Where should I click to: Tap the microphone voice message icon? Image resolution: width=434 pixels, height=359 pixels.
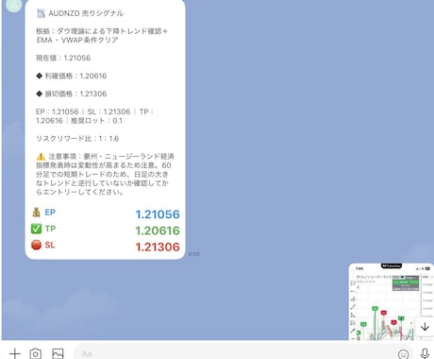[x=425, y=353]
